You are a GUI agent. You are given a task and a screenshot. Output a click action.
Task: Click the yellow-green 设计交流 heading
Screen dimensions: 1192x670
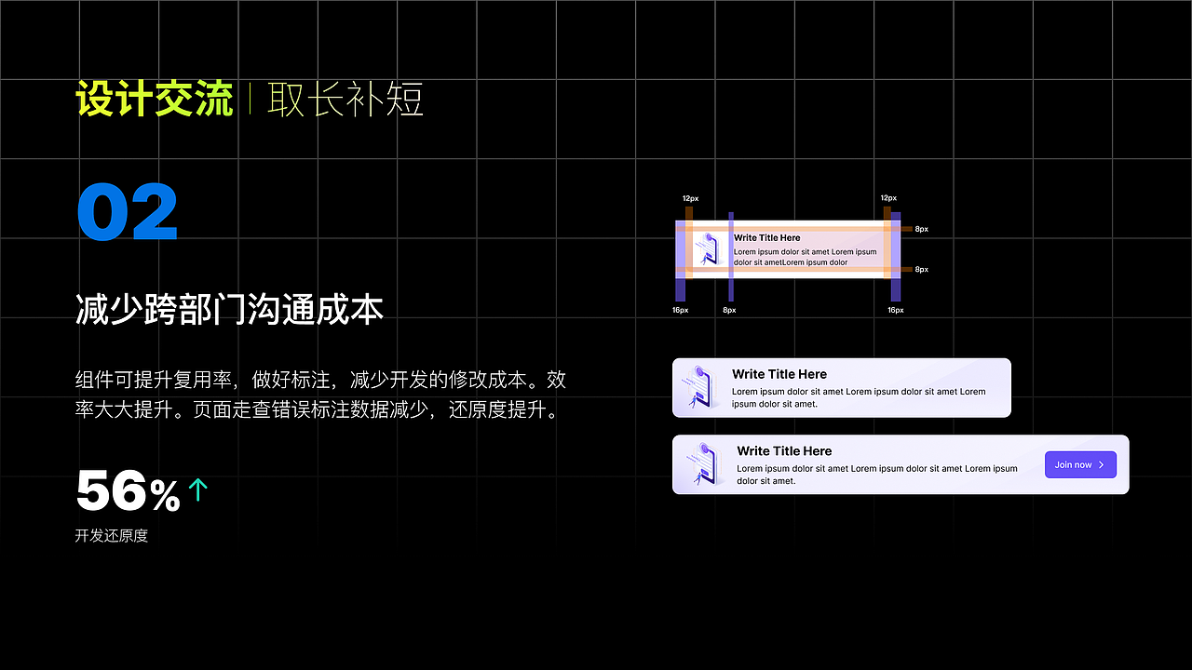(x=154, y=100)
